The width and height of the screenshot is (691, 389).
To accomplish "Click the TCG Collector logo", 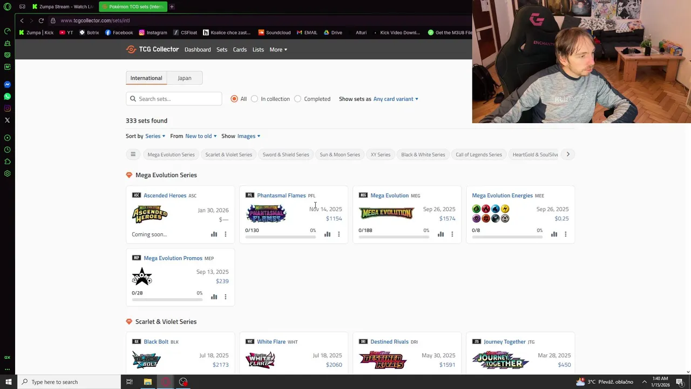I will pos(152,49).
